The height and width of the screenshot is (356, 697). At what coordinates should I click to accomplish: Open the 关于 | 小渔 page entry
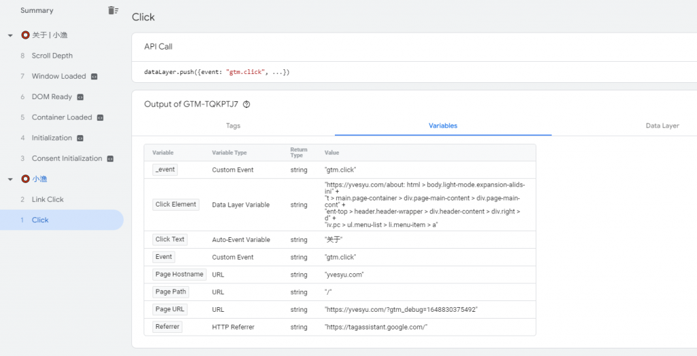[x=49, y=35]
